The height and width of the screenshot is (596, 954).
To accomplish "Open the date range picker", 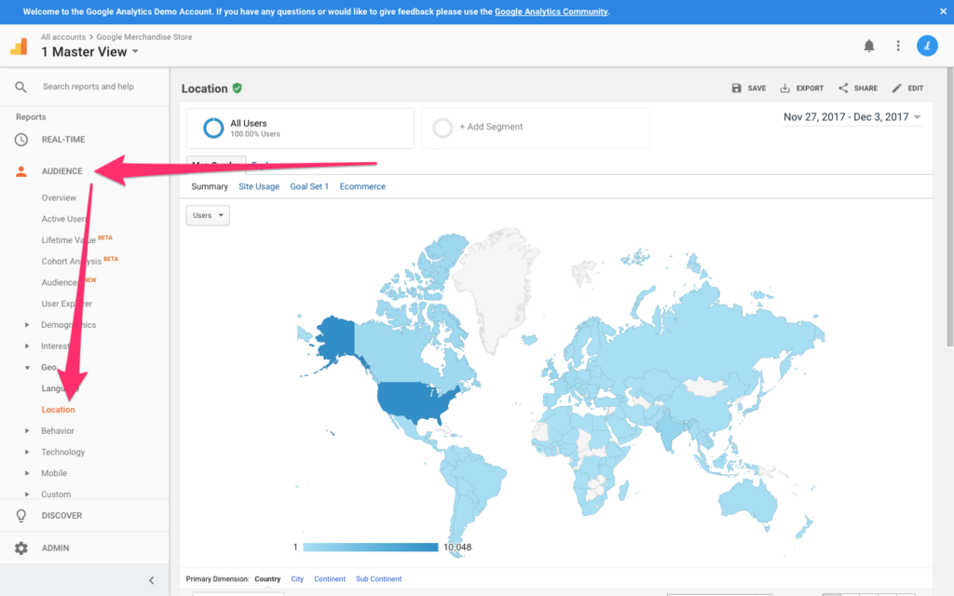I will (852, 117).
